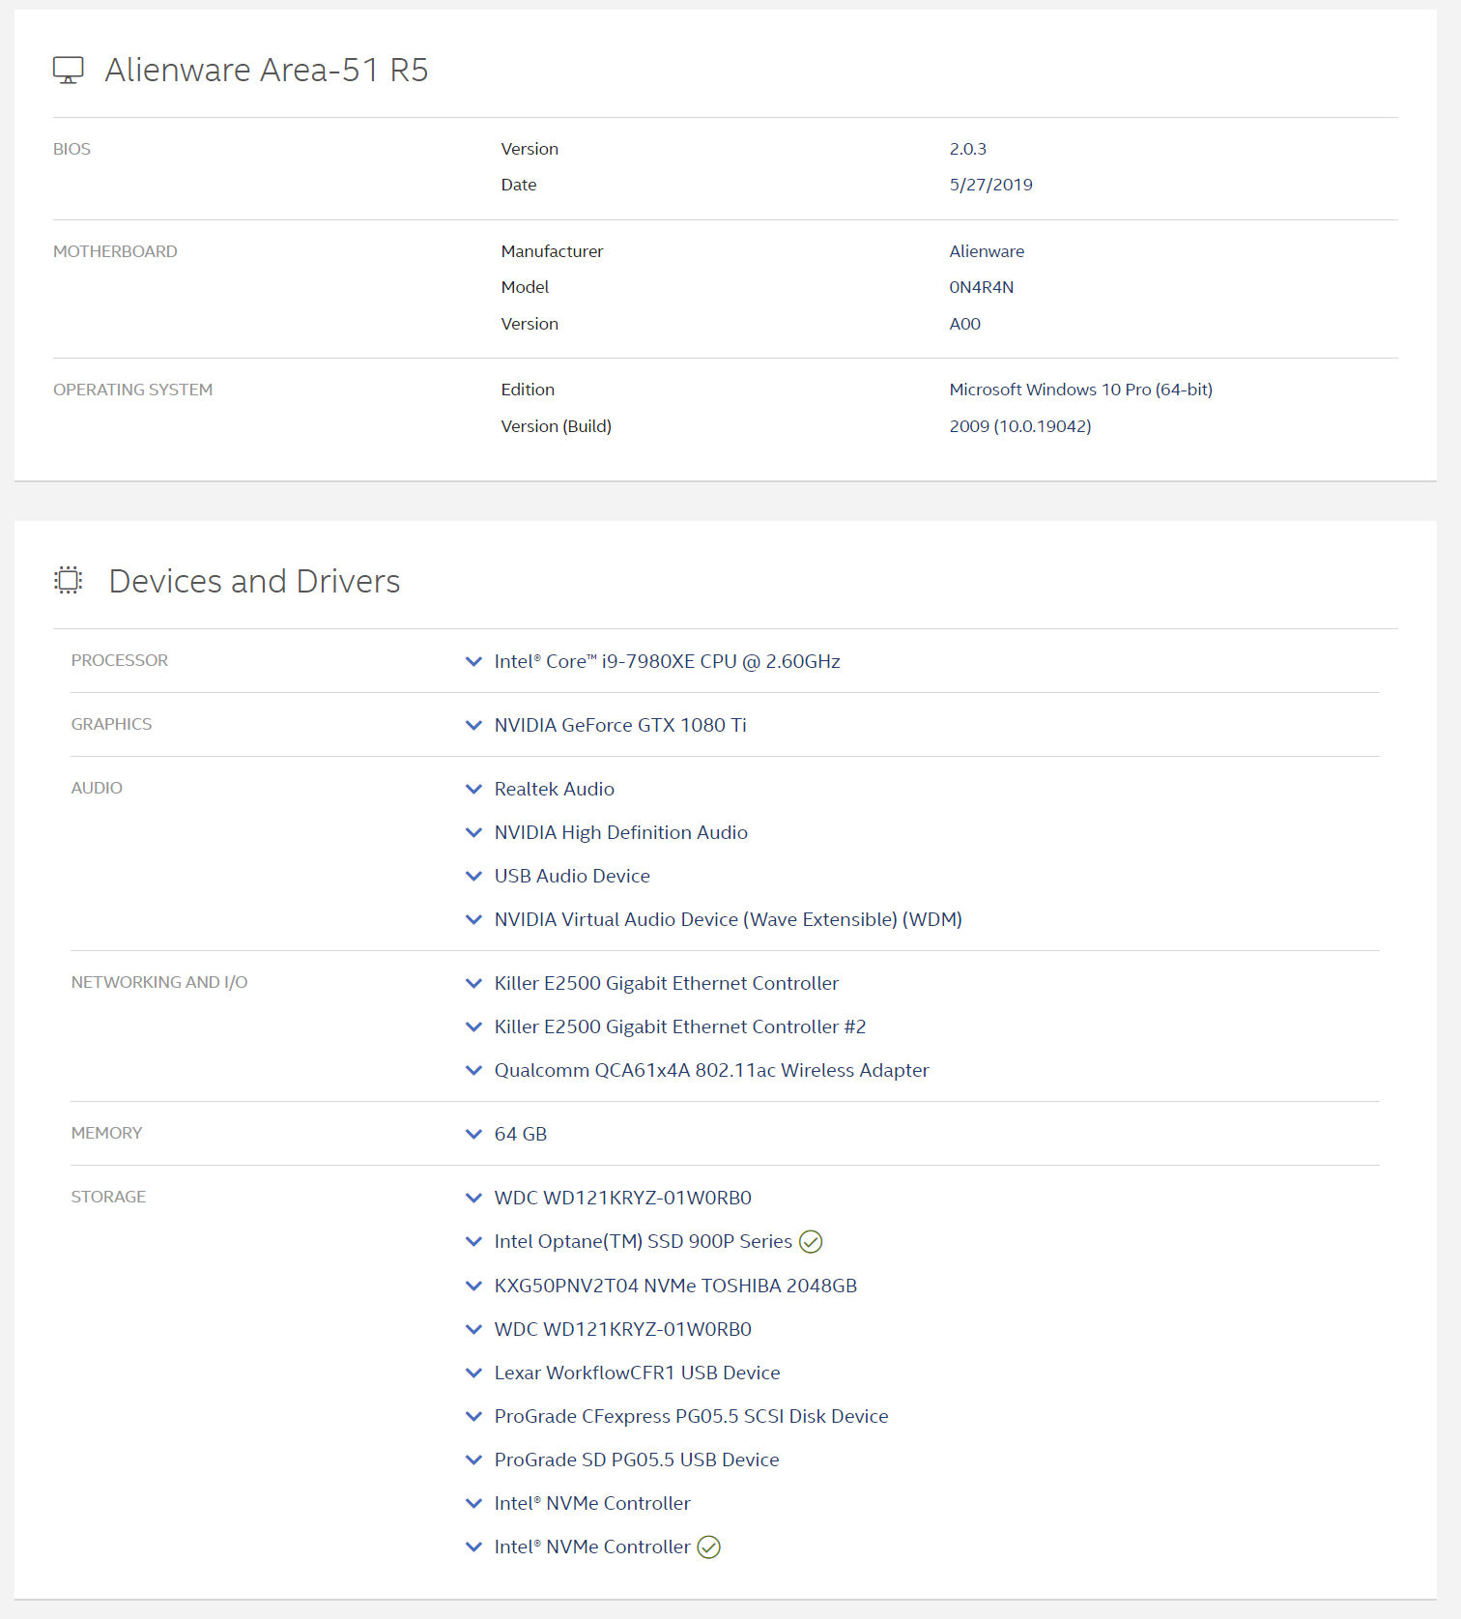This screenshot has width=1461, height=1619.
Task: Expand the Realtek Audio device row
Action: point(473,790)
